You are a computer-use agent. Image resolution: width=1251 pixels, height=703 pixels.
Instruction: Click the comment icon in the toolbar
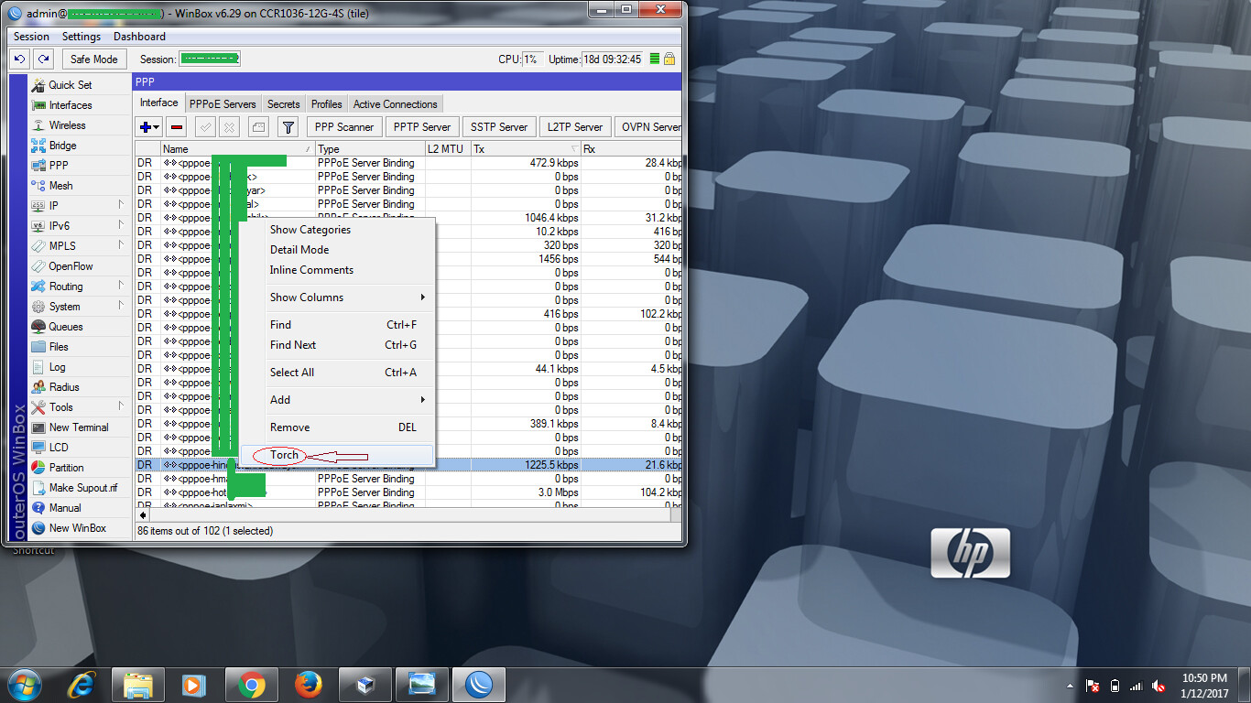click(260, 127)
